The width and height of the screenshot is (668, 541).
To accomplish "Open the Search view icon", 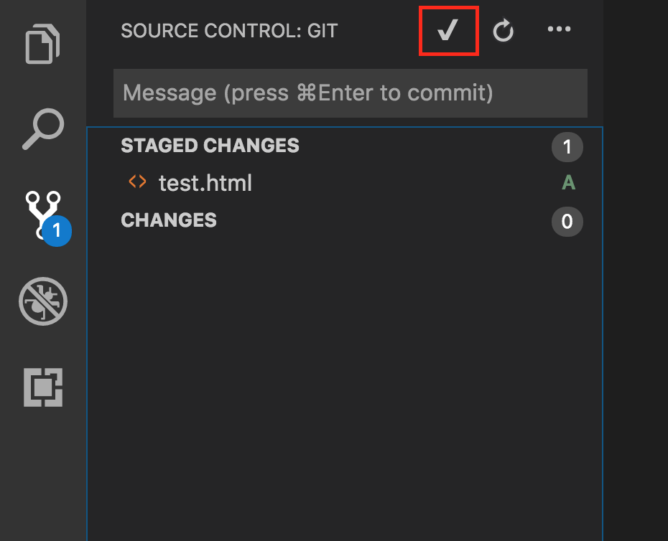I will [43, 129].
